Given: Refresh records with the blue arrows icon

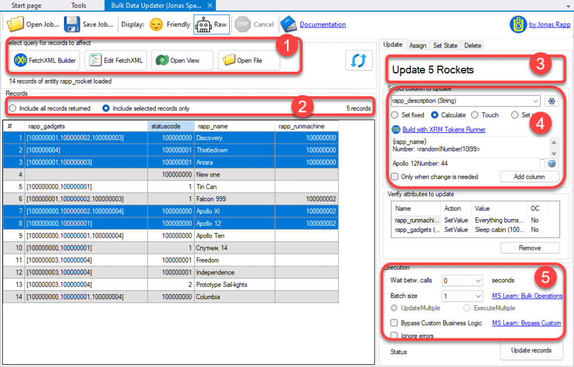Looking at the screenshot, I should pyautogui.click(x=359, y=61).
